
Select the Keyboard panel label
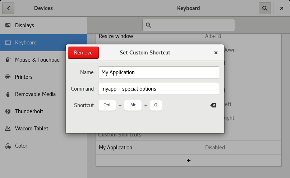[26, 43]
